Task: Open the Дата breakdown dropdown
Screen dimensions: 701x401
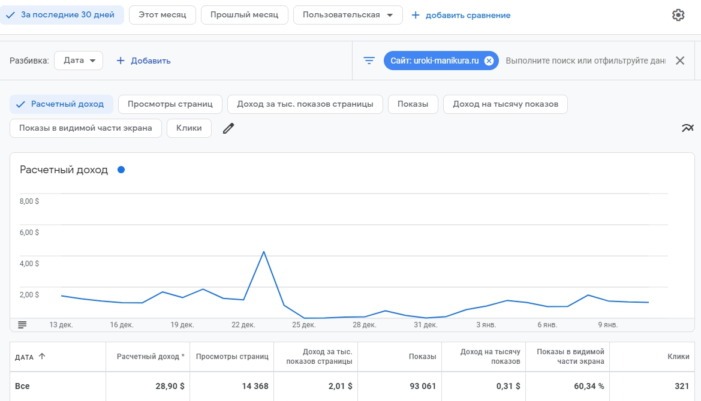Action: point(79,61)
